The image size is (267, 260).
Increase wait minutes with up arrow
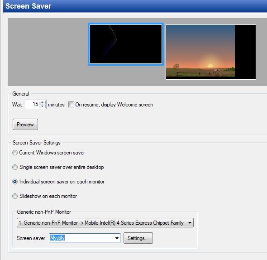point(43,102)
